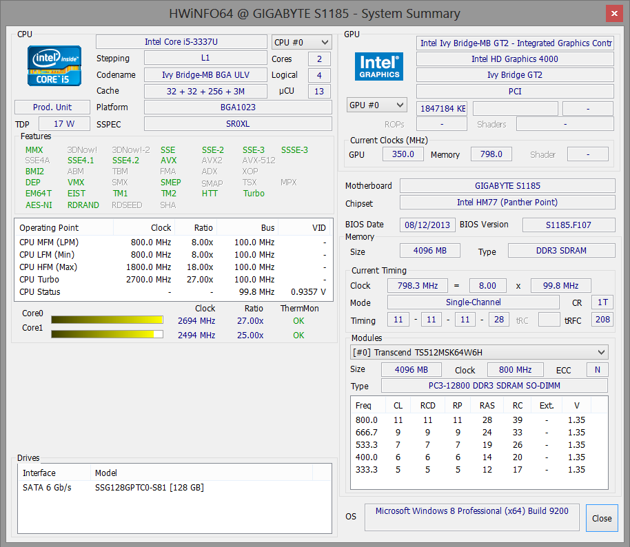Click the RDRAND feature label

click(83, 205)
